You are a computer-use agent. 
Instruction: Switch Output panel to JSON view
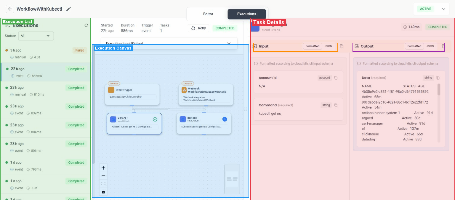430,46
